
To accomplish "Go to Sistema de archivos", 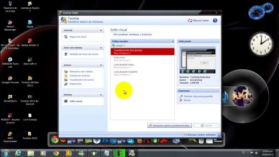I will (80, 75).
